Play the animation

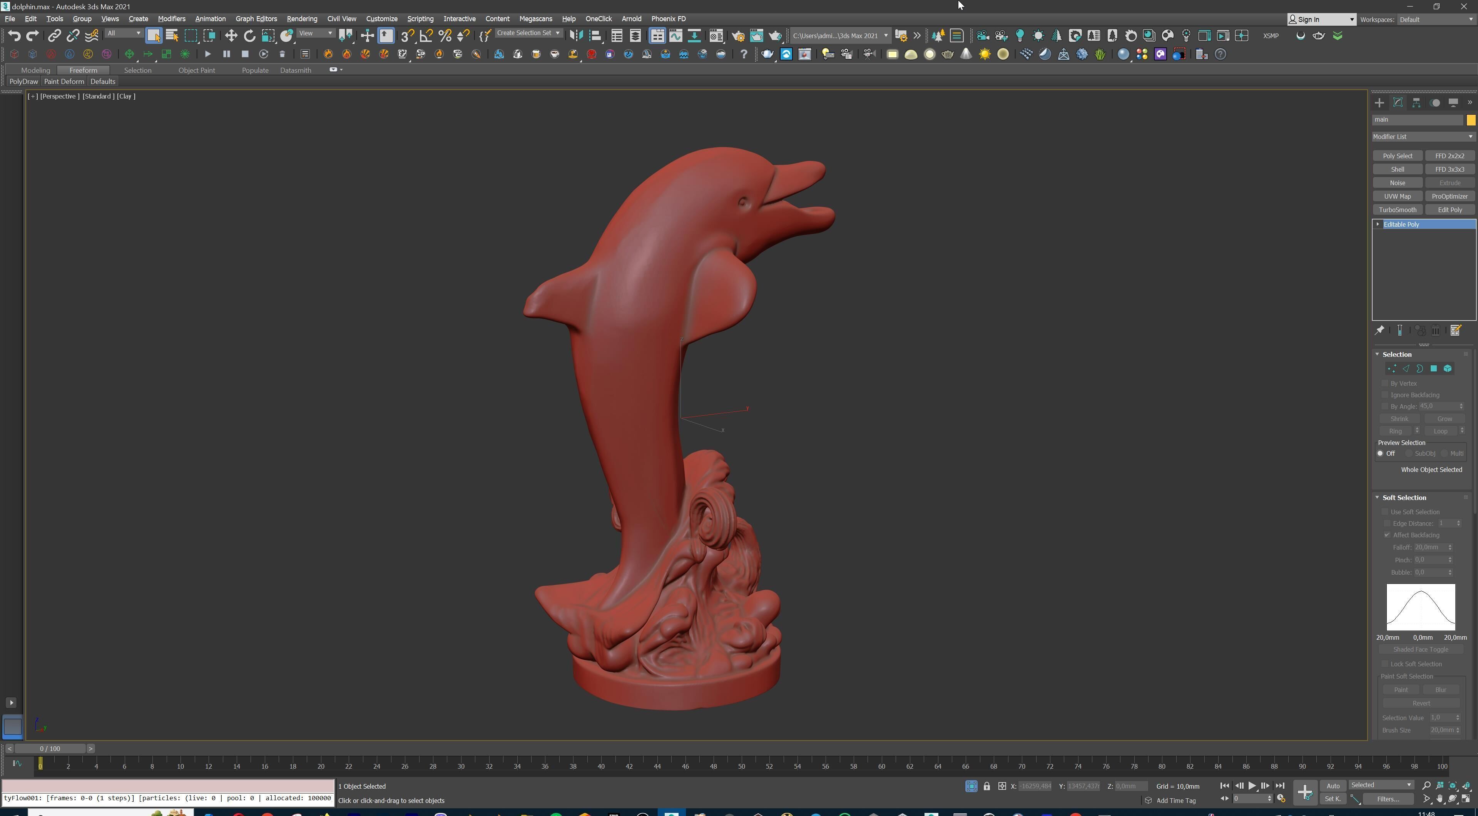pyautogui.click(x=1252, y=786)
